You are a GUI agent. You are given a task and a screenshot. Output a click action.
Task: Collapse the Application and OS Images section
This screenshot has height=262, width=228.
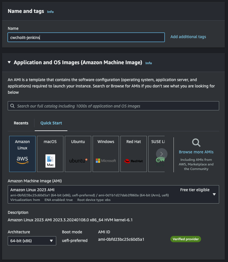click(x=9, y=62)
